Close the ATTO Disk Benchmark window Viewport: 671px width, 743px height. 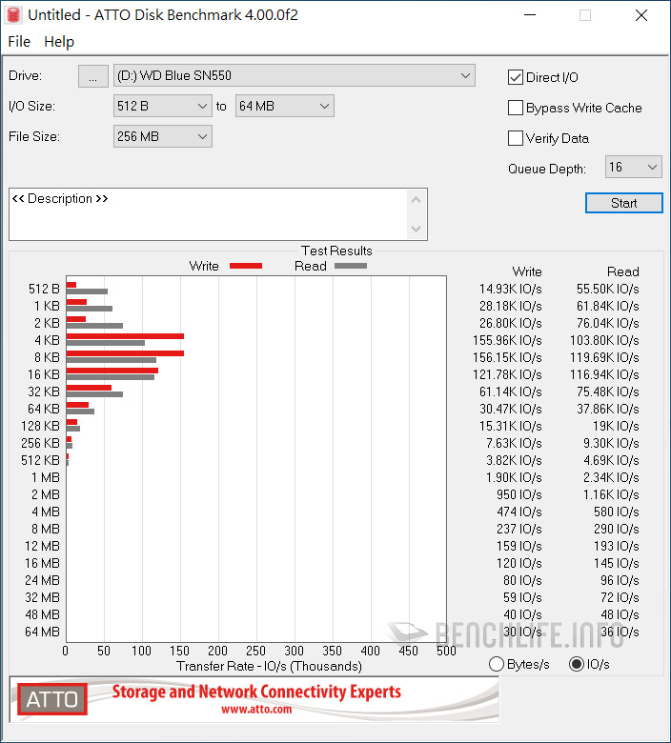(x=641, y=15)
